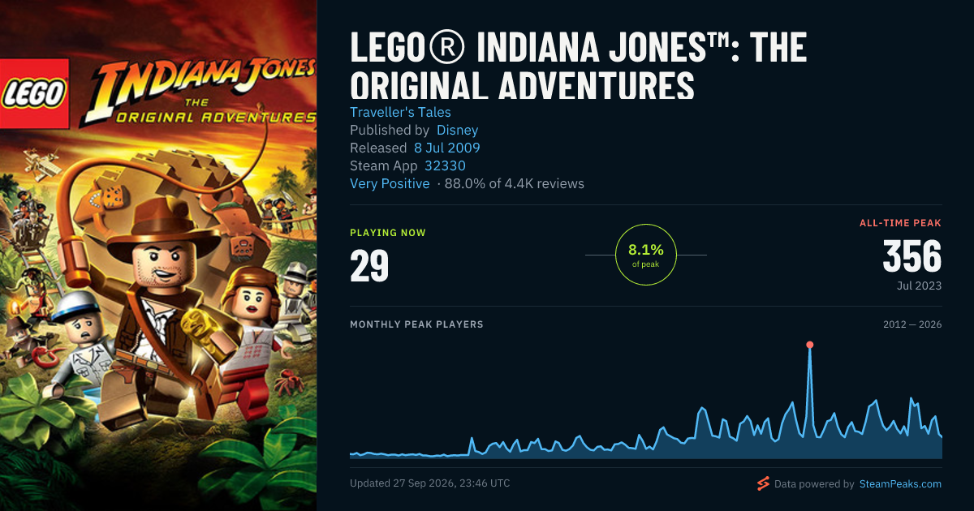Click the 8.1% of peak circle badge
The image size is (974, 511).
click(646, 255)
